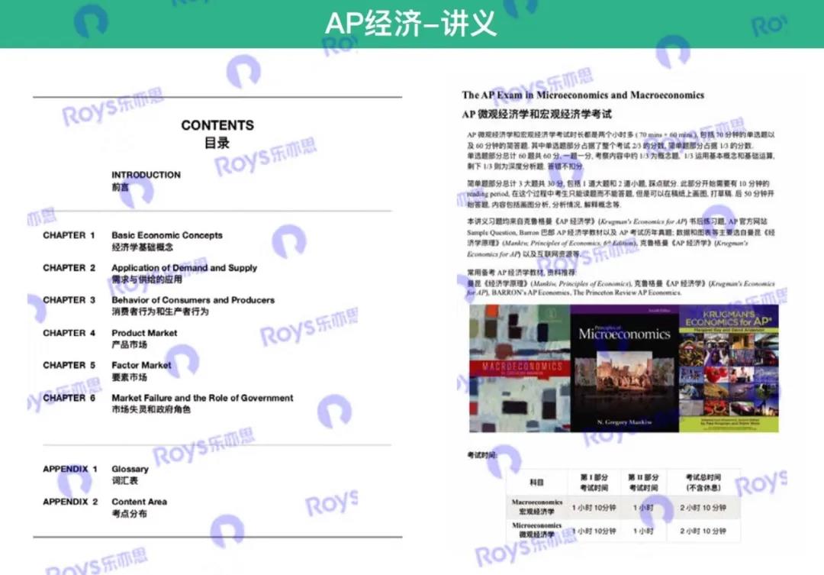
Task: Go to Chapter 1 Basic Economic Concepts
Action: click(x=167, y=241)
